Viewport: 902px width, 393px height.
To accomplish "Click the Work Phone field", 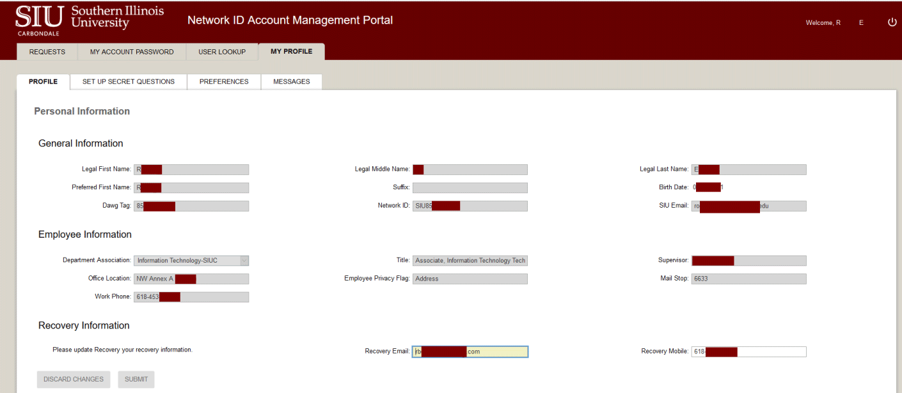I will 191,297.
